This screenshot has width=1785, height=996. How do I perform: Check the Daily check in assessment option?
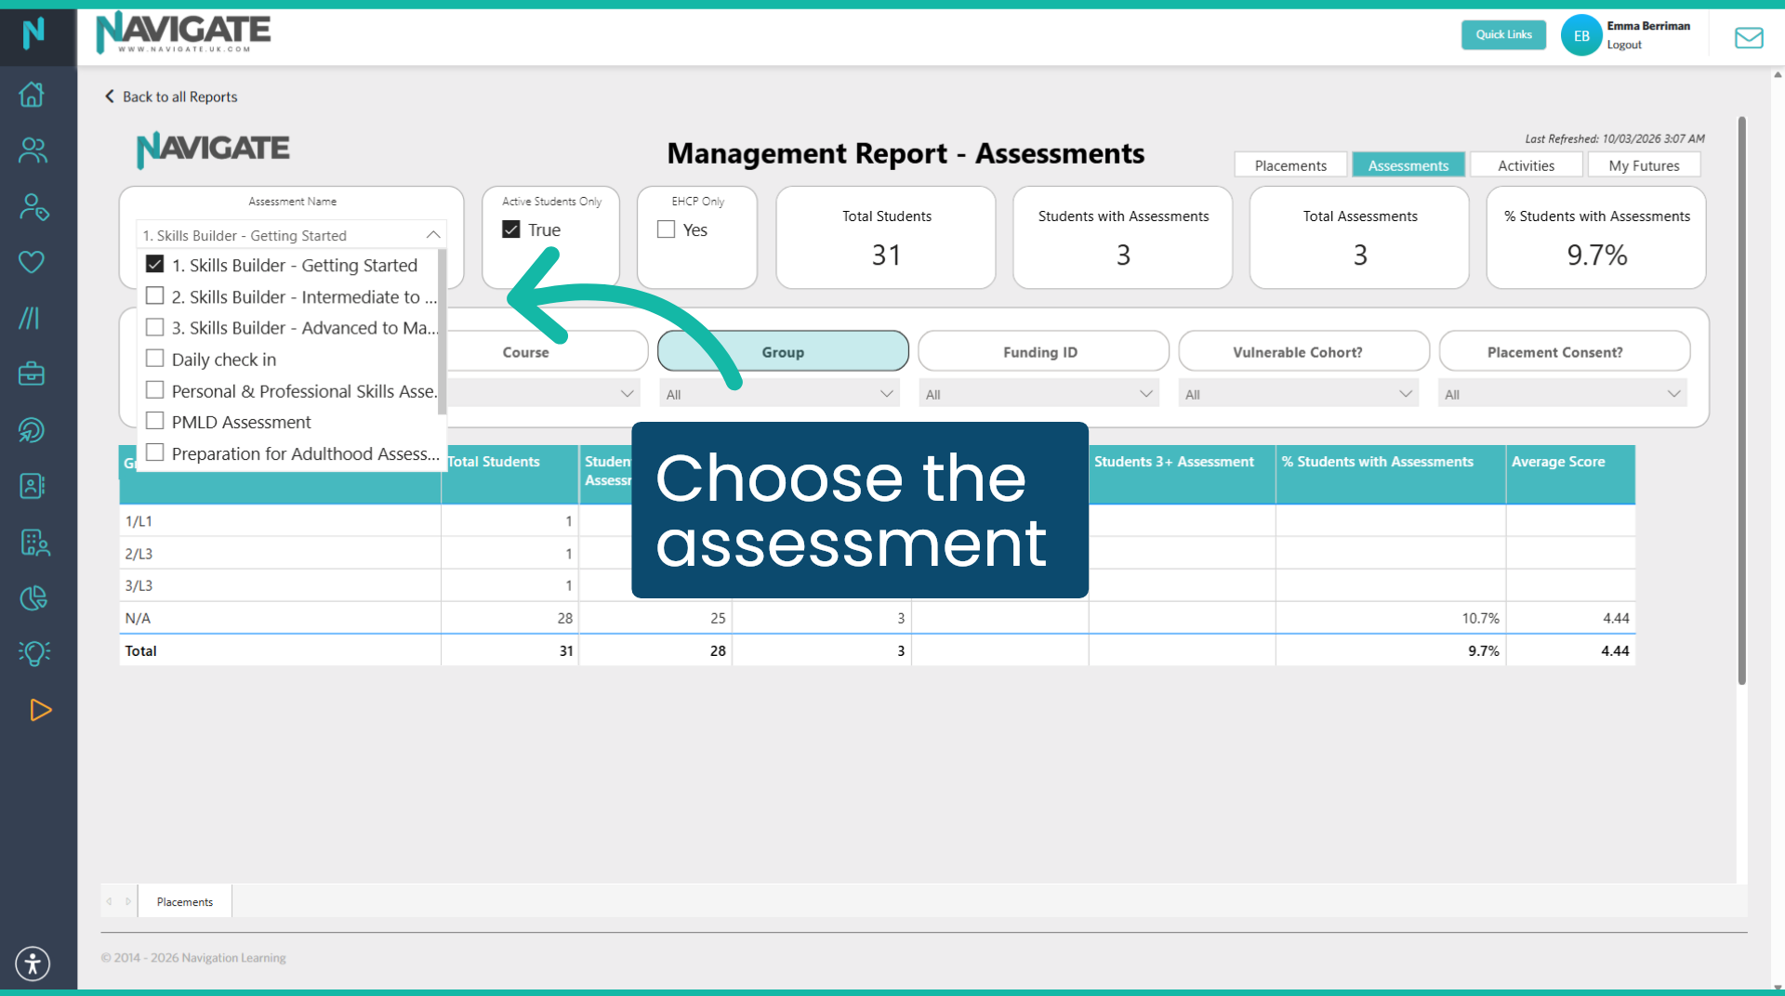154,359
